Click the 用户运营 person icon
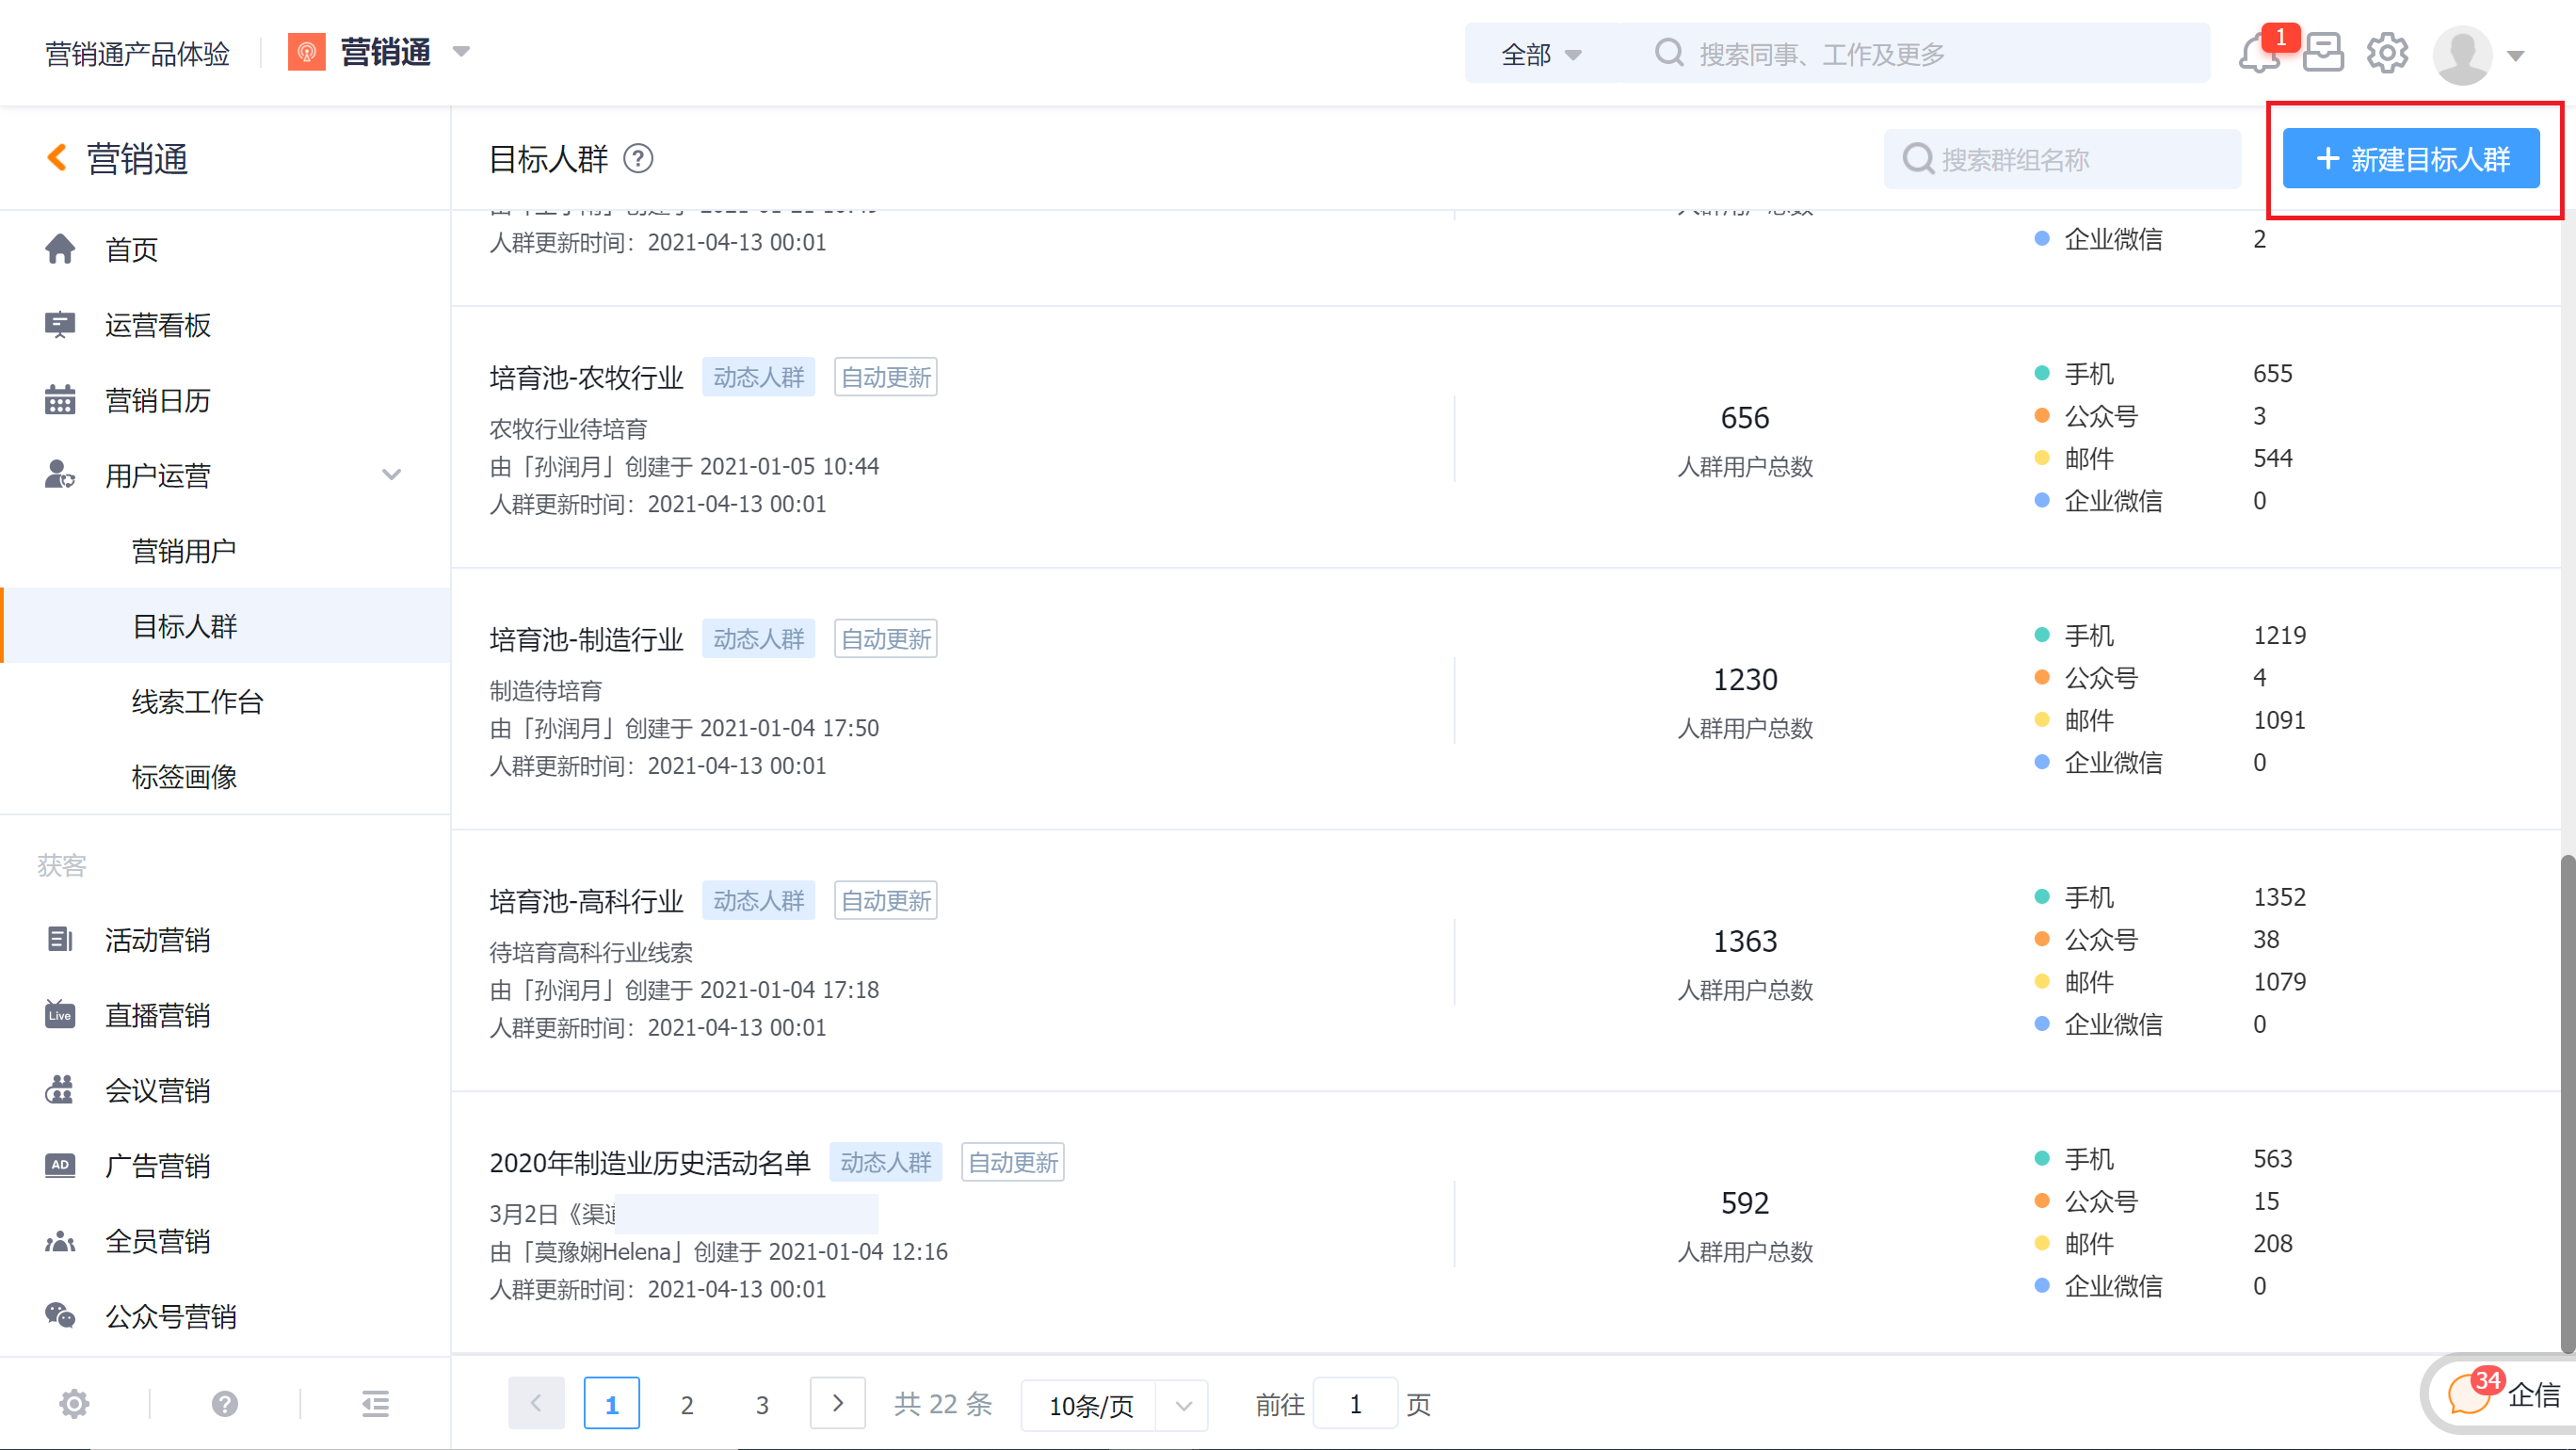2576x1450 pixels. [60, 475]
